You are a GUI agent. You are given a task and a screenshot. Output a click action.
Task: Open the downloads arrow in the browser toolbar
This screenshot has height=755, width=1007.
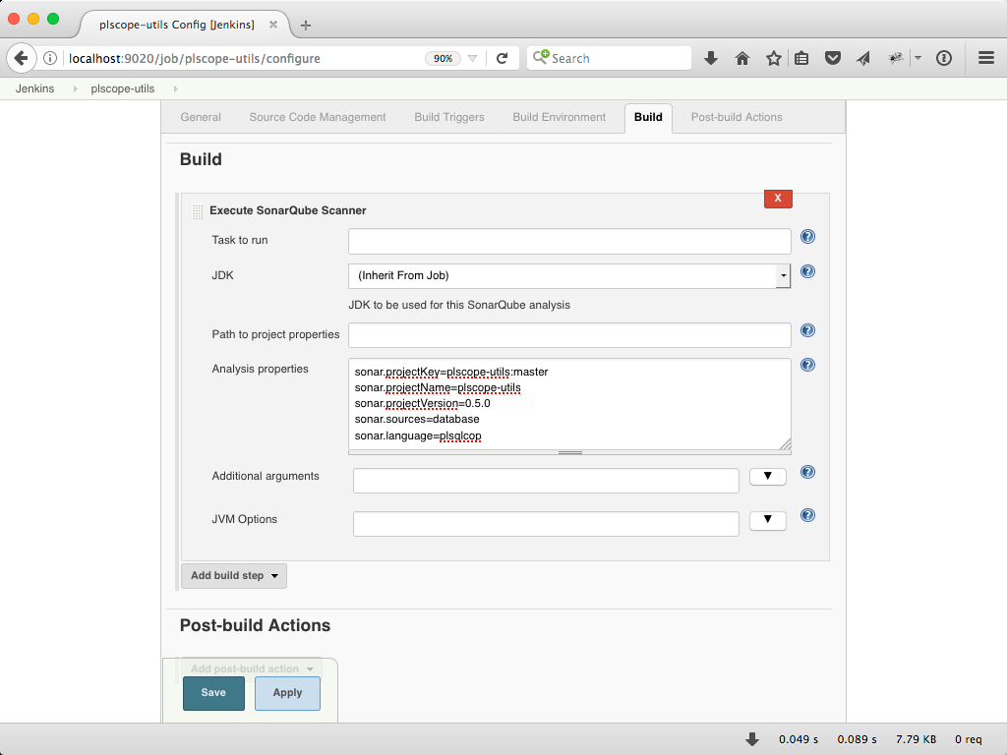[710, 58]
